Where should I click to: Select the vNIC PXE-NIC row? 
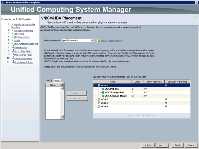pos(142,89)
